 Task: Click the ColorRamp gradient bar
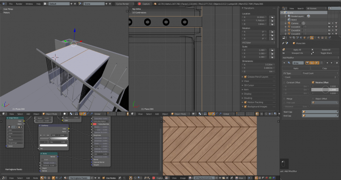coord(54,138)
